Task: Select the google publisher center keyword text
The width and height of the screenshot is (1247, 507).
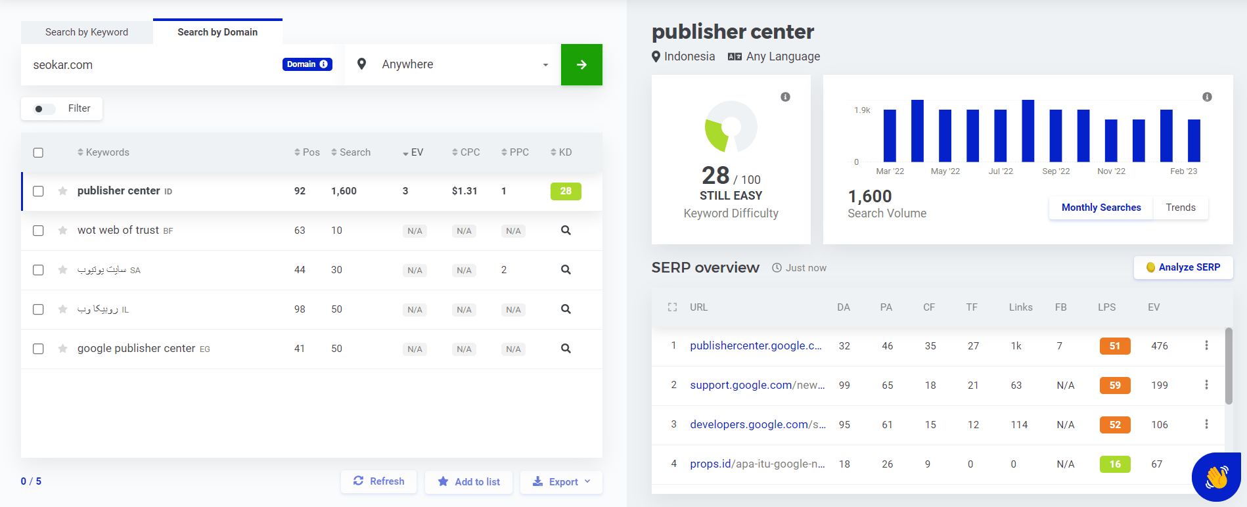Action: click(136, 349)
